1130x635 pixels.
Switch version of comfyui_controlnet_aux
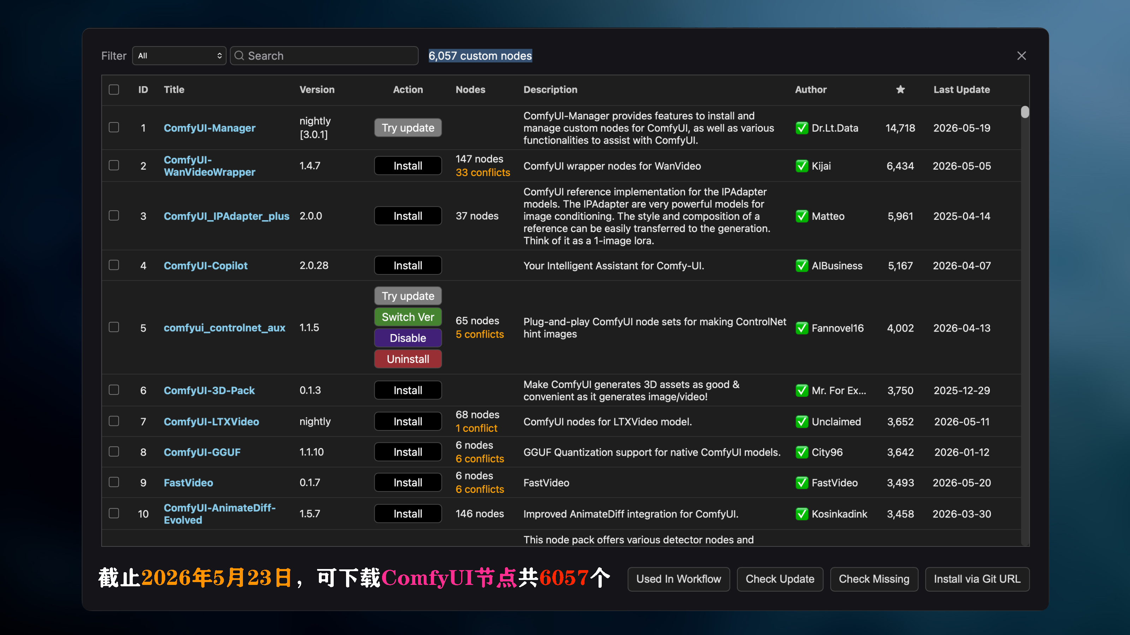point(408,317)
